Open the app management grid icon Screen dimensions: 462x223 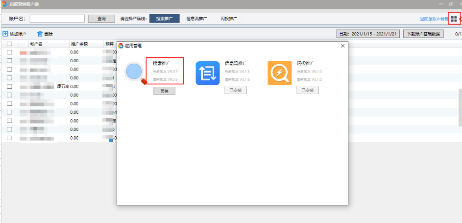coord(454,19)
